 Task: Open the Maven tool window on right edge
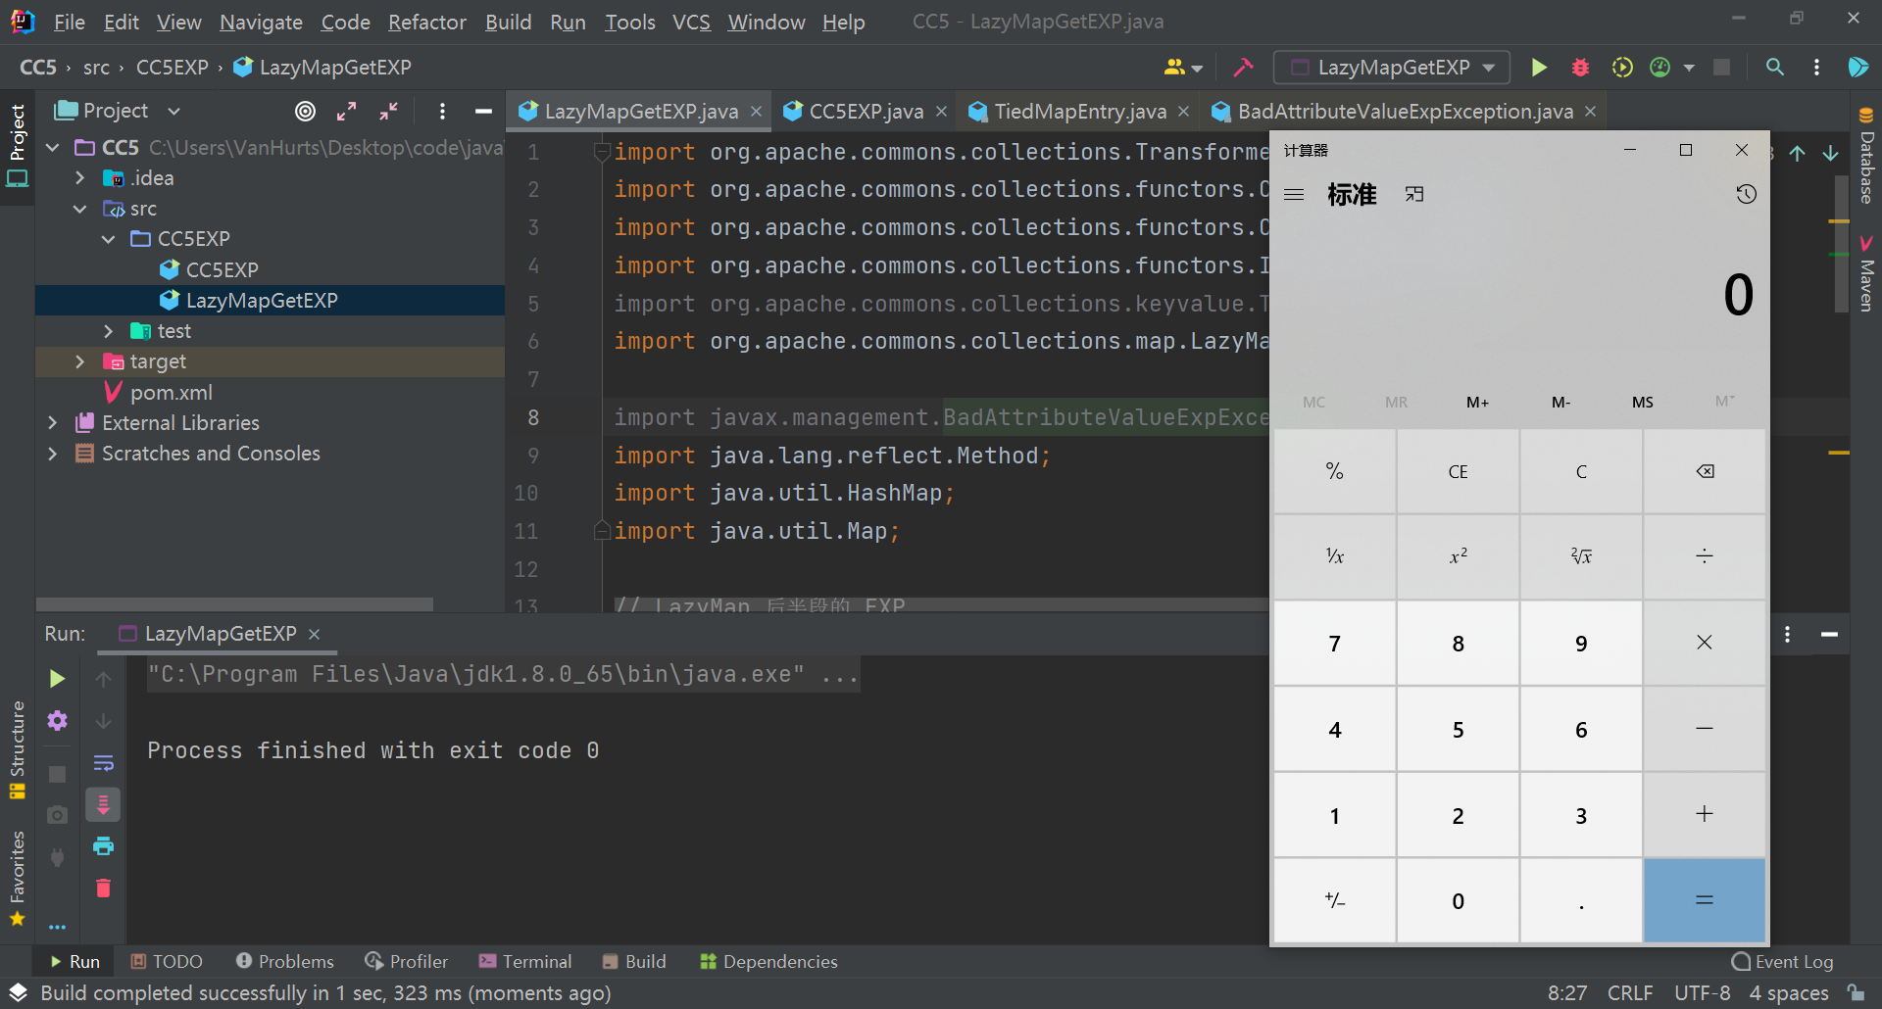pyautogui.click(x=1866, y=269)
